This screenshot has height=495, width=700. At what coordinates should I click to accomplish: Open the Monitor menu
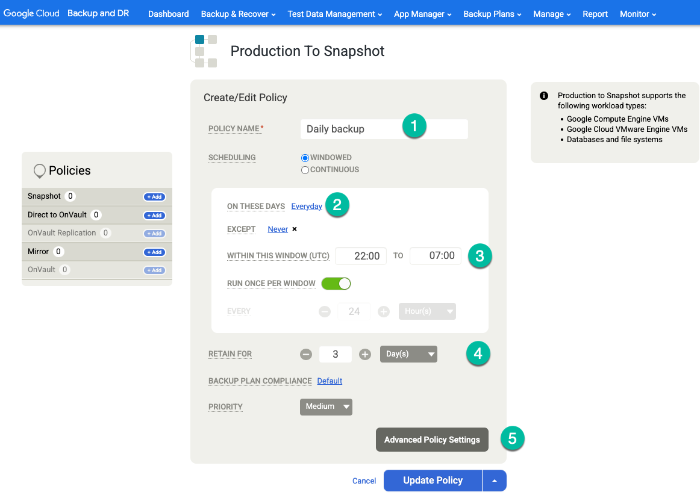click(637, 13)
